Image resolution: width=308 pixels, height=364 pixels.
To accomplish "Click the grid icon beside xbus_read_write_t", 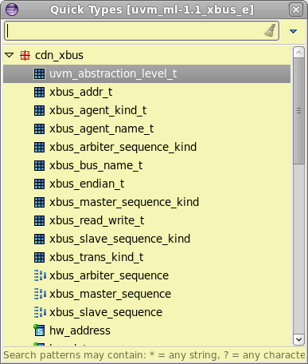I will [39, 220].
